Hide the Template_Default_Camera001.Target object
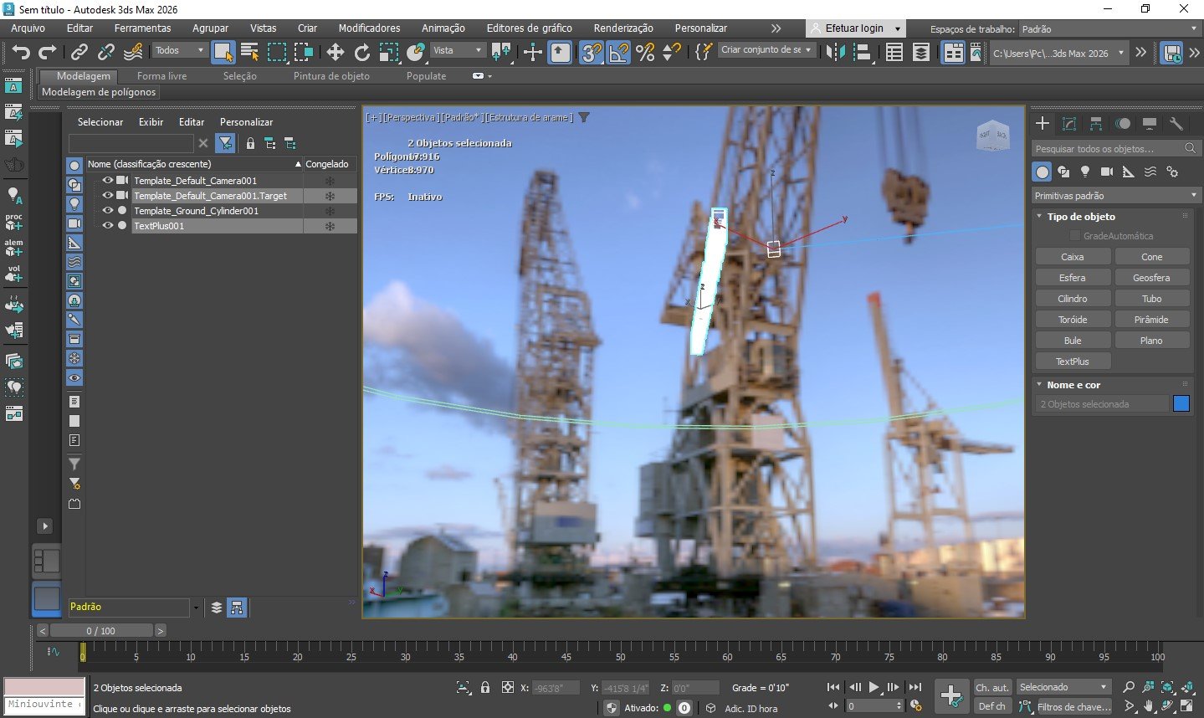The width and height of the screenshot is (1204, 718). point(107,196)
